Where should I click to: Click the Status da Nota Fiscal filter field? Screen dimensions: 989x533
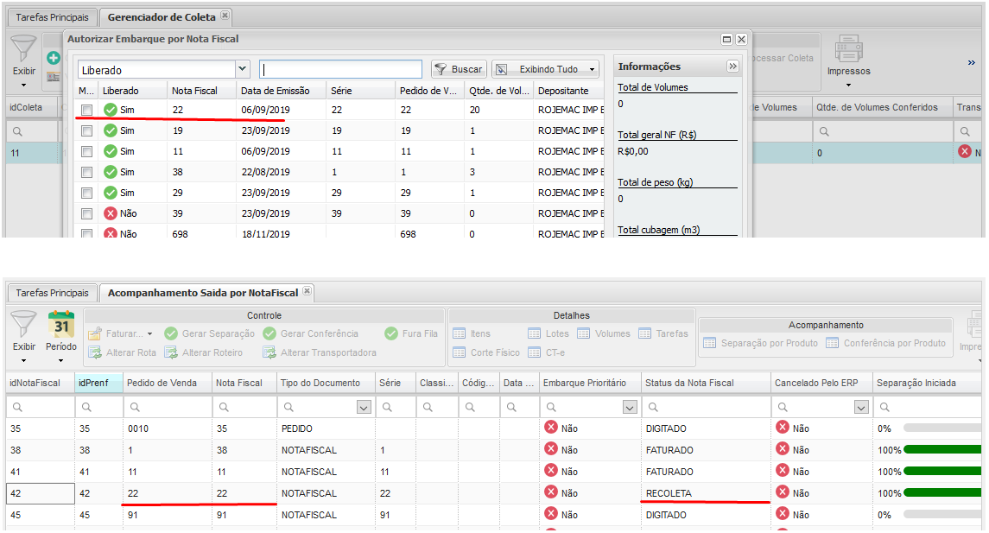[706, 408]
